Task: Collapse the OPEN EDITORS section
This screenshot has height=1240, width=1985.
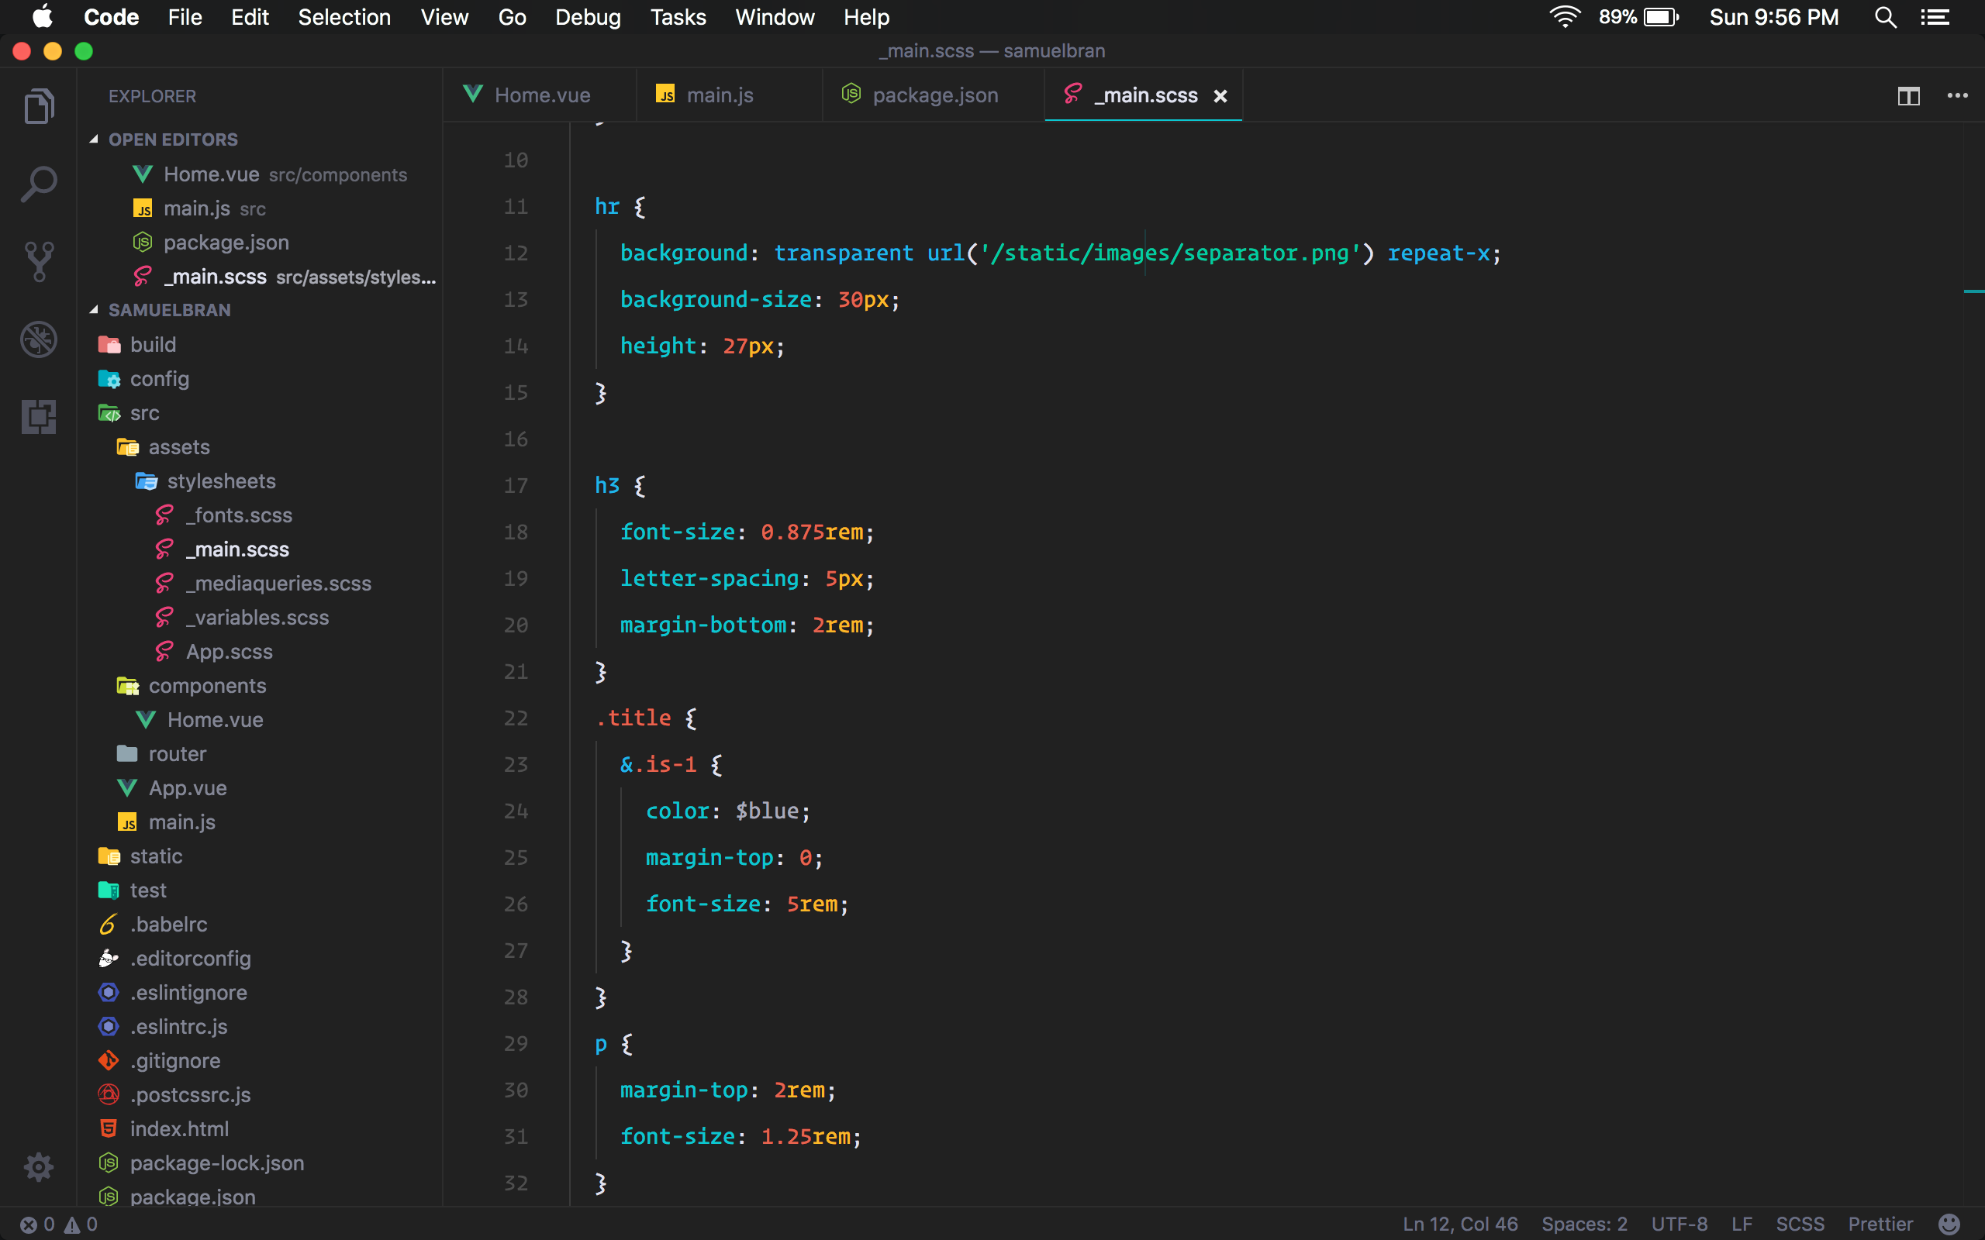Action: pos(172,139)
